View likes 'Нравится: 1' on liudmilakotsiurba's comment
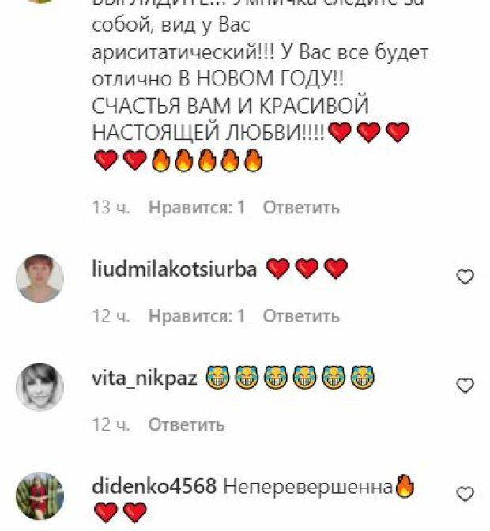Screen dimensions: 490x531 click(197, 316)
